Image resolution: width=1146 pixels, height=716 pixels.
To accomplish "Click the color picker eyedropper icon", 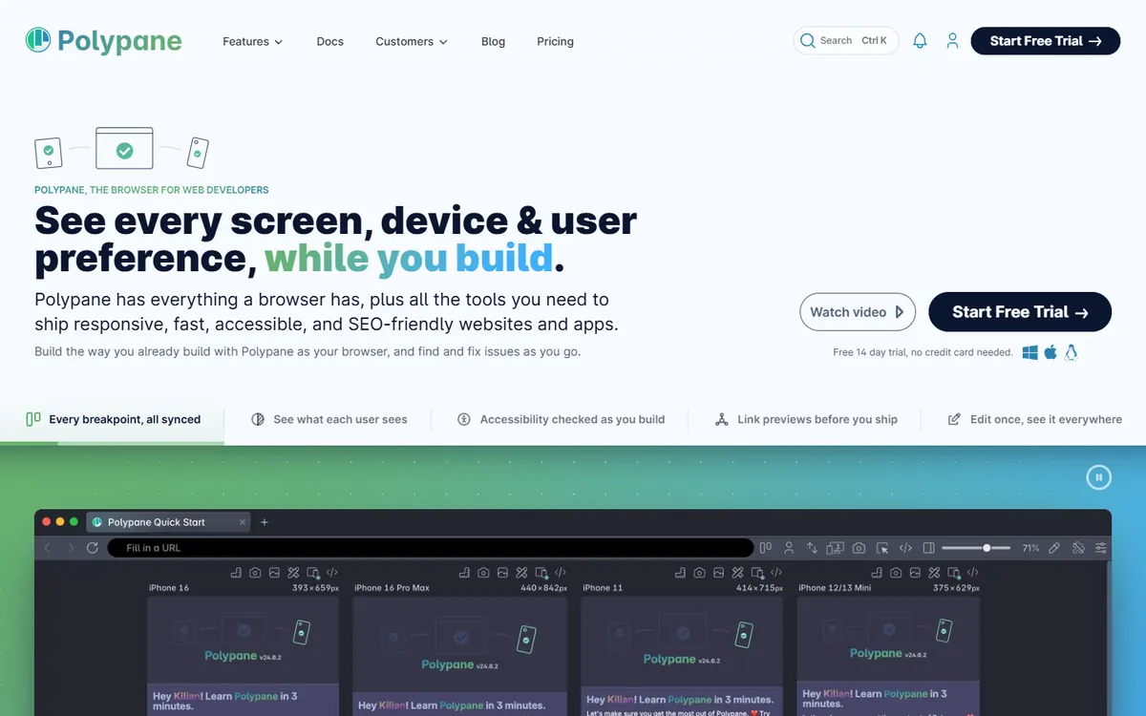I will [1054, 548].
